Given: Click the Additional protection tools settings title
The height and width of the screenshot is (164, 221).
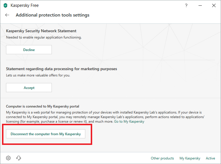Looking at the screenshot, I should (x=52, y=15).
